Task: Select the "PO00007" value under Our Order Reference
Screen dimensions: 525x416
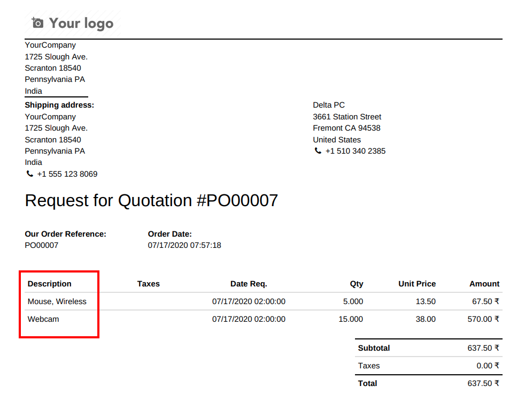Action: click(42, 245)
